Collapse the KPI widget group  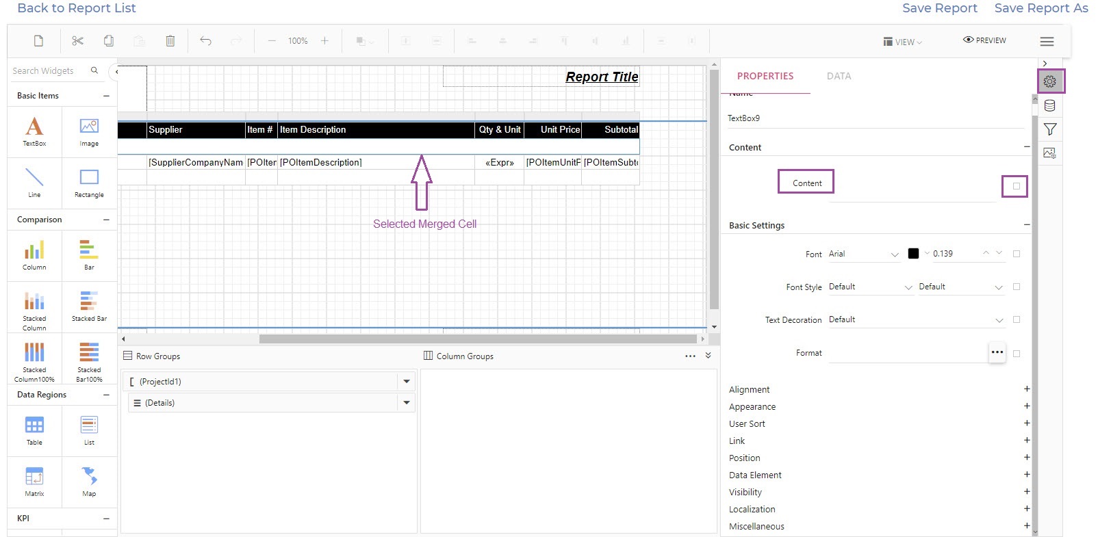106,519
